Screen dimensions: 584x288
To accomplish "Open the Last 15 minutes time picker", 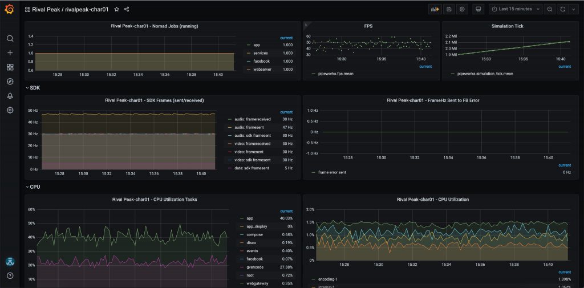I will [x=516, y=9].
